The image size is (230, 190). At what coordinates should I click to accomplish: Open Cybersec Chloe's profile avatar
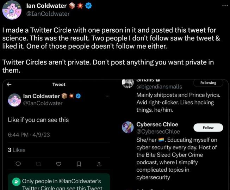tap(128, 127)
